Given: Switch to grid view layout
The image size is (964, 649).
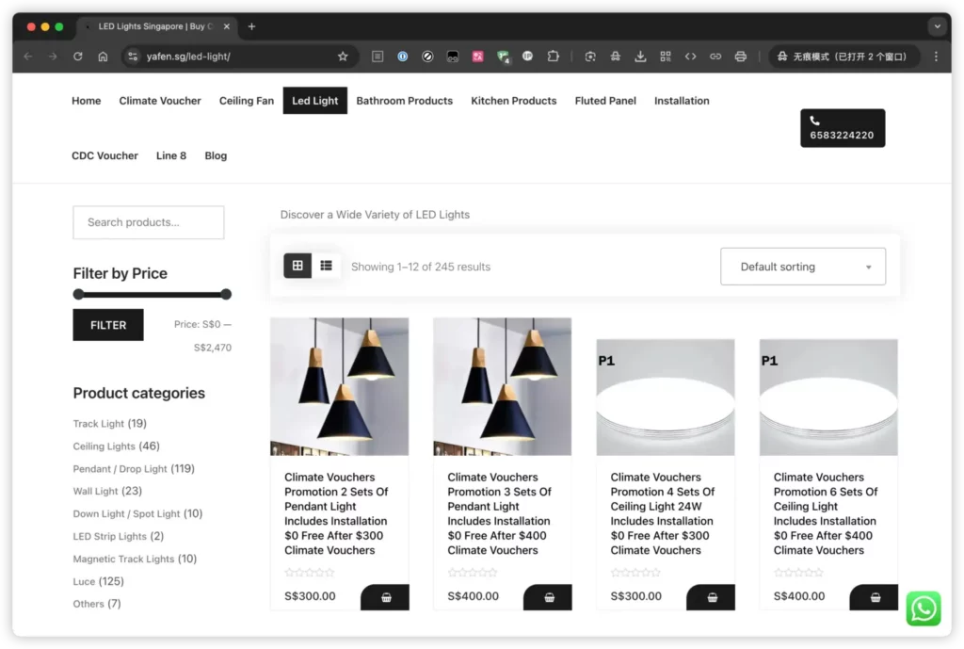Looking at the screenshot, I should 297,266.
